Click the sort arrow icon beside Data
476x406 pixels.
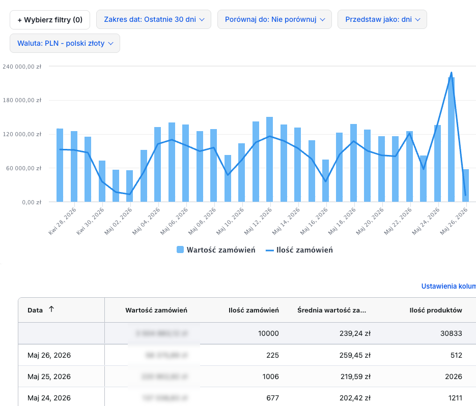51,309
